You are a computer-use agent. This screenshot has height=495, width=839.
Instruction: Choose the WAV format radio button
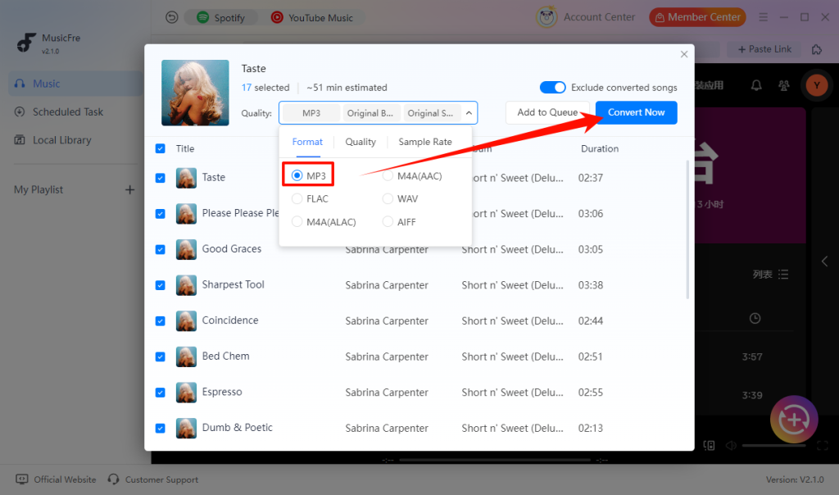[388, 198]
